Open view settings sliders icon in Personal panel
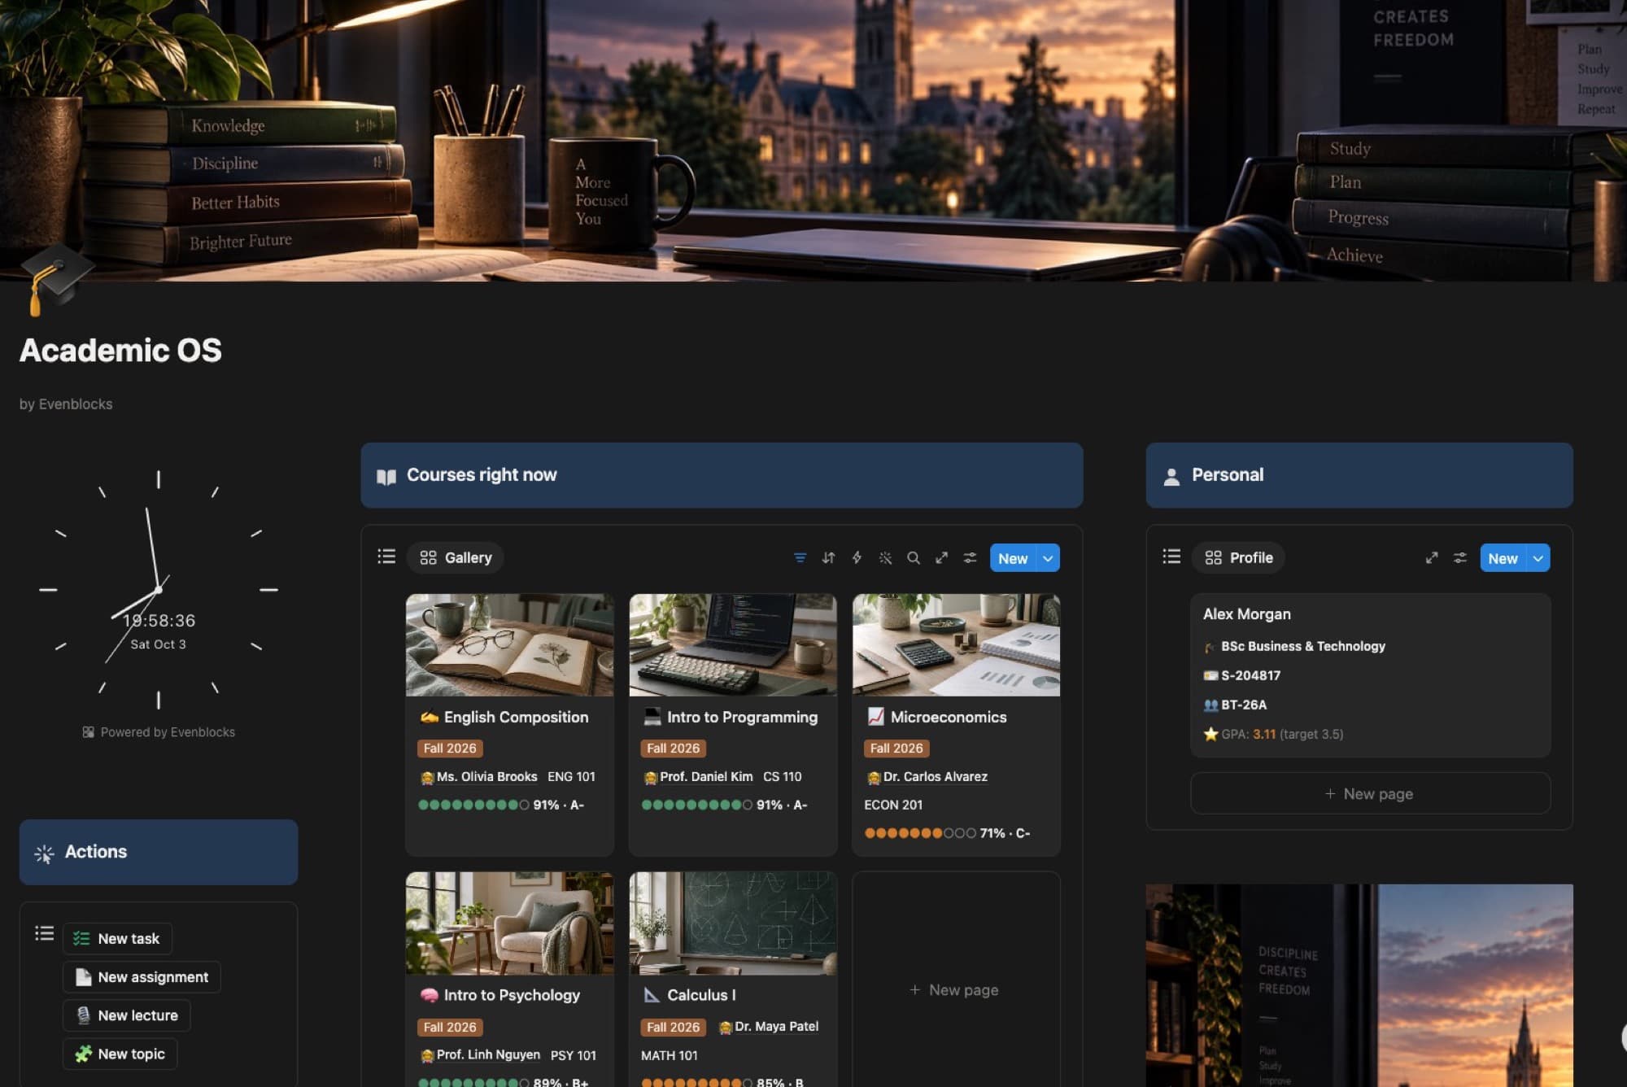This screenshot has width=1627, height=1087. (x=1460, y=558)
